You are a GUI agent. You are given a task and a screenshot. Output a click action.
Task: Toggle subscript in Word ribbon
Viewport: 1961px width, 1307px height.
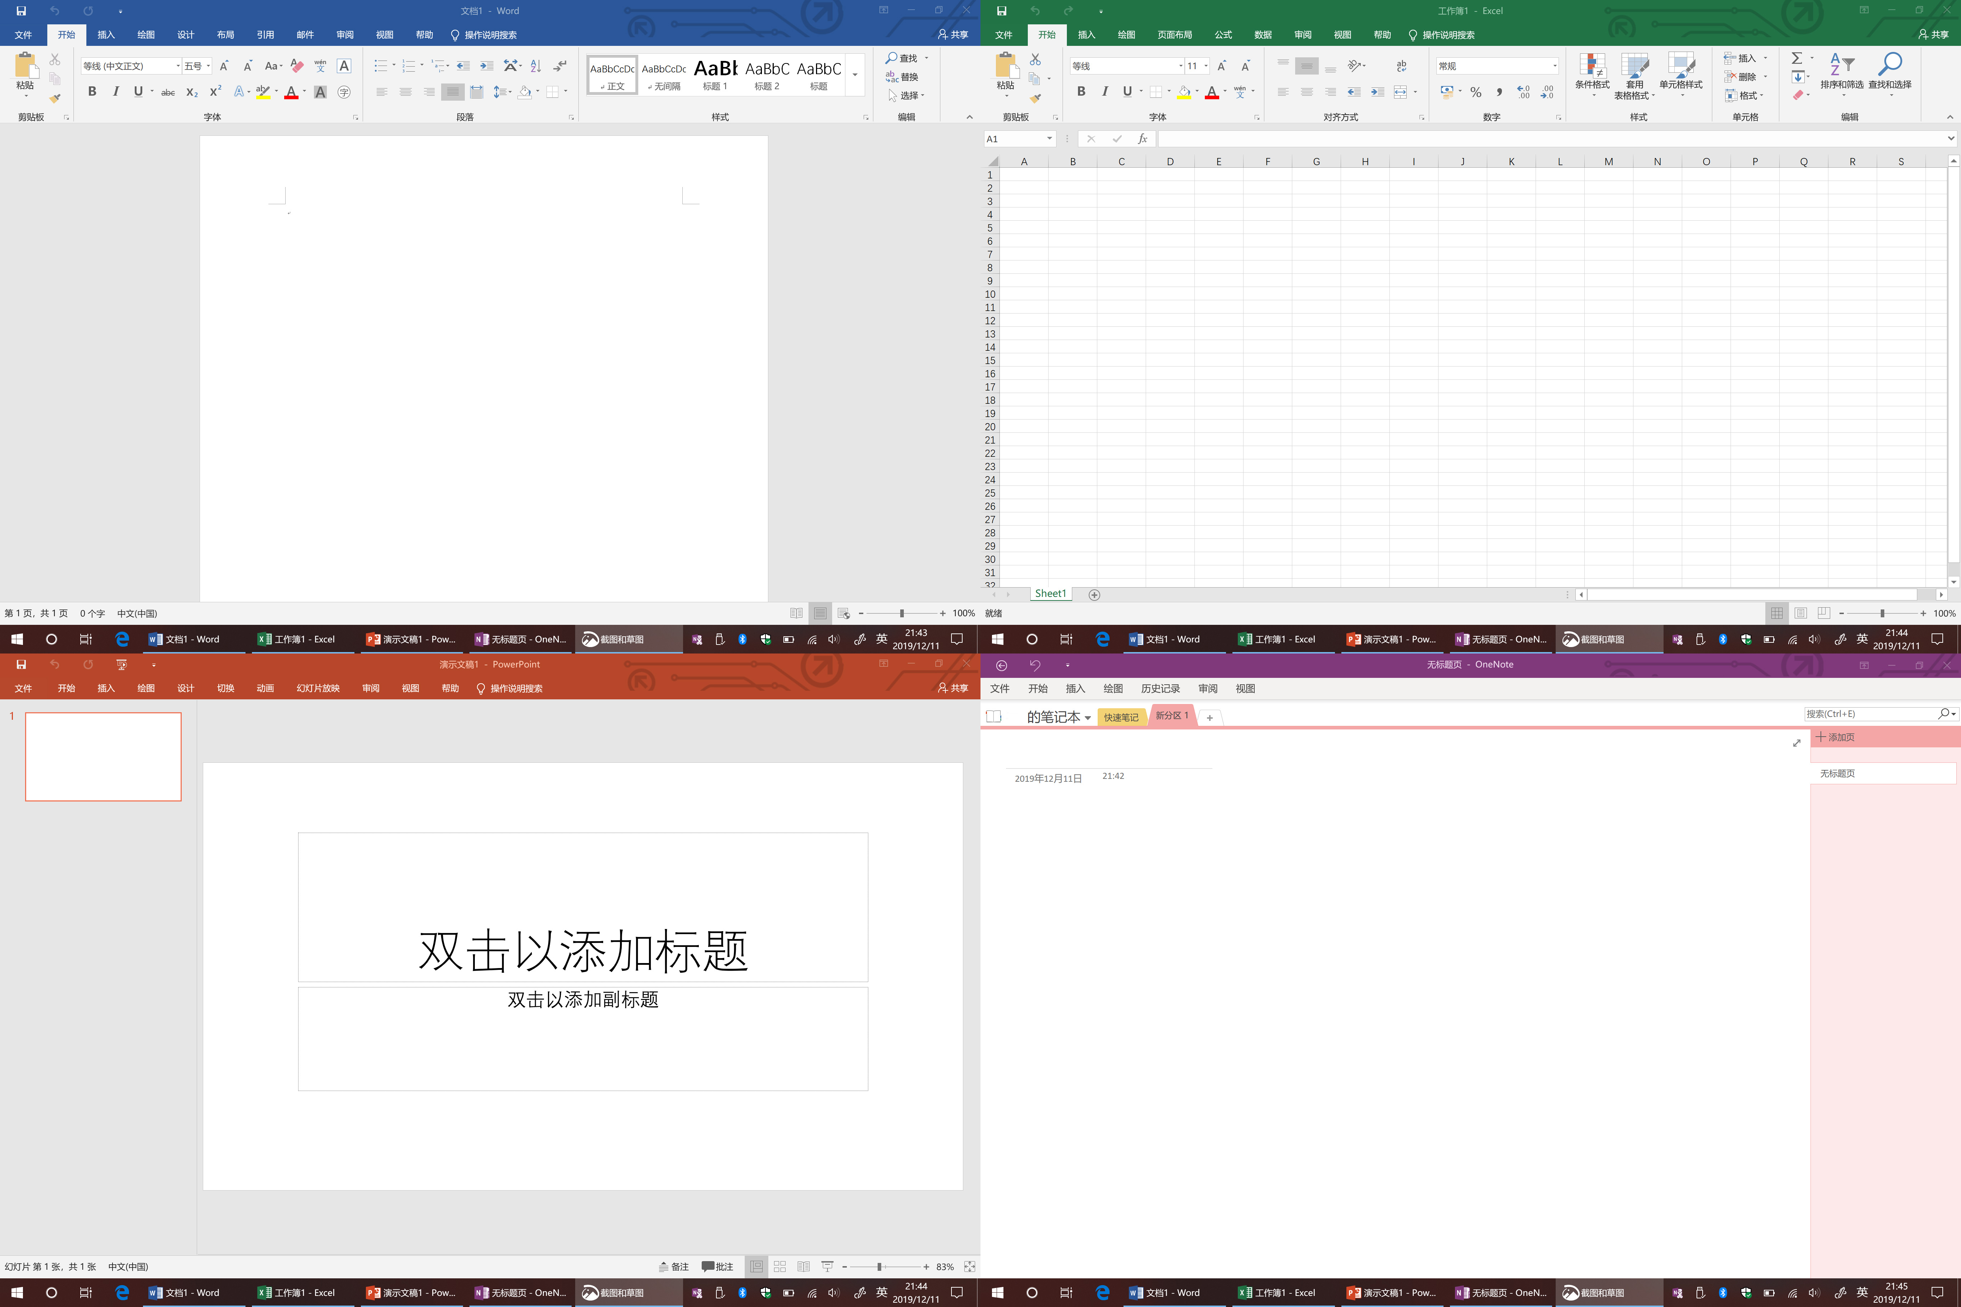click(192, 92)
